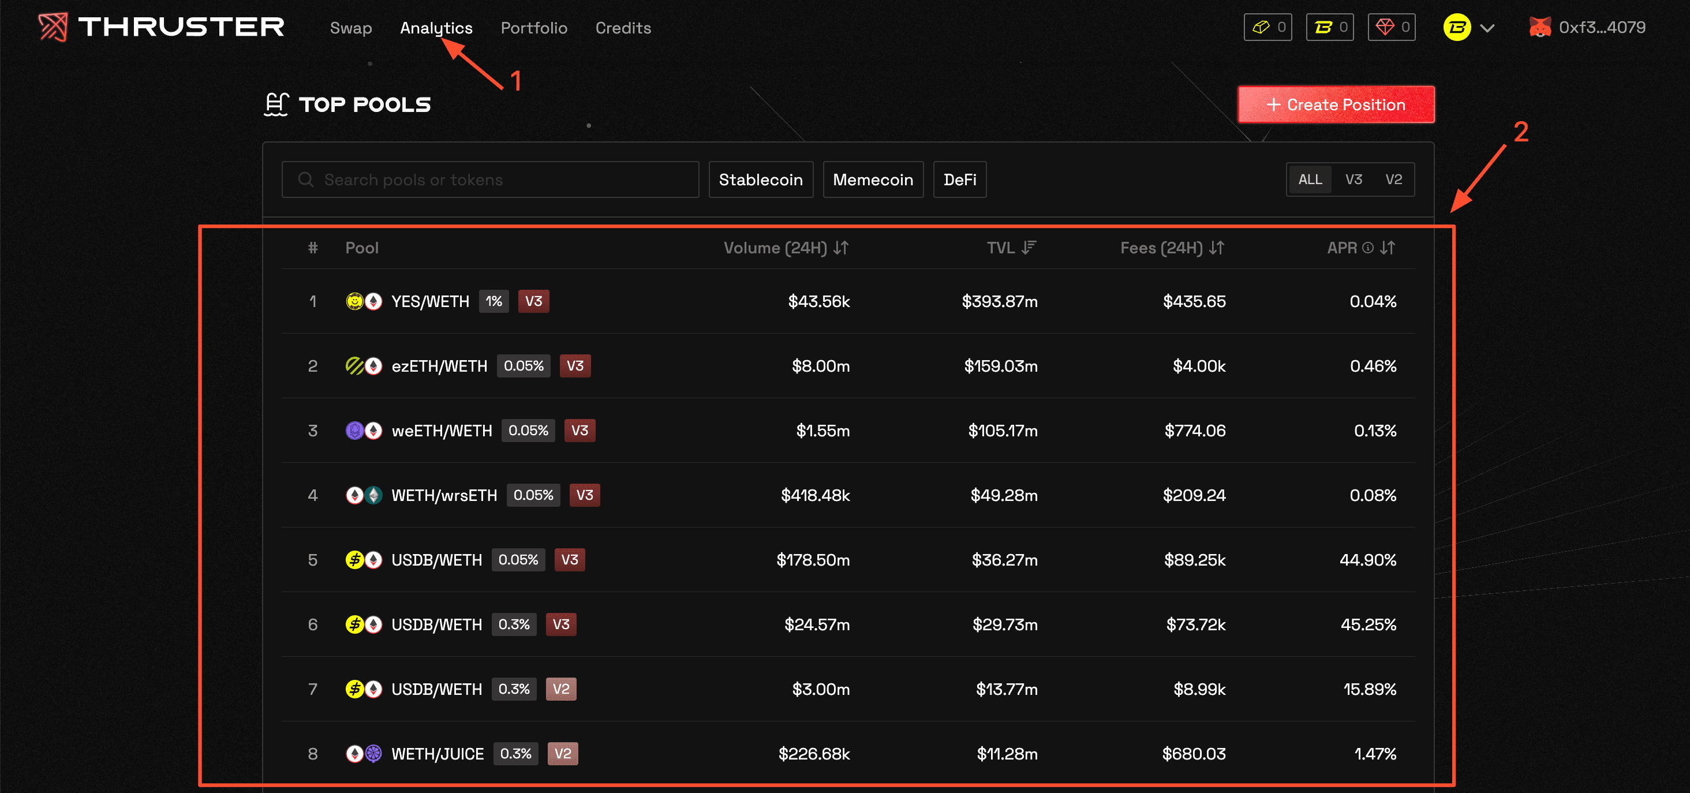Click the ezETH/WETH token pair icon

(364, 366)
